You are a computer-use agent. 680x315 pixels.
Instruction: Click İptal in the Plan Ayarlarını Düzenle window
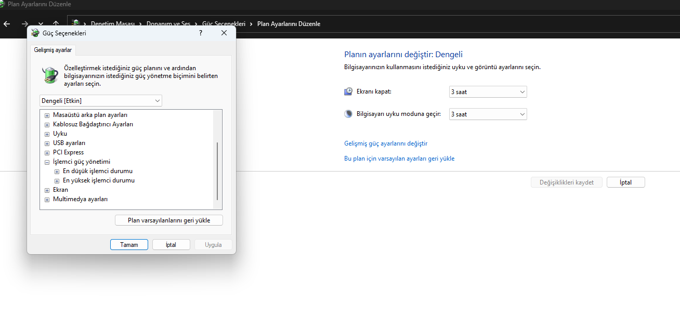point(625,182)
